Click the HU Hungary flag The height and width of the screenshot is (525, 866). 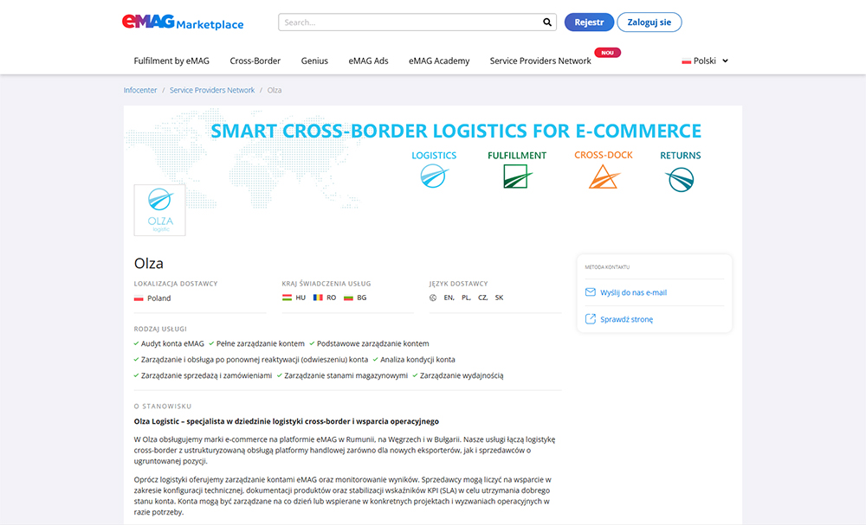click(x=287, y=298)
